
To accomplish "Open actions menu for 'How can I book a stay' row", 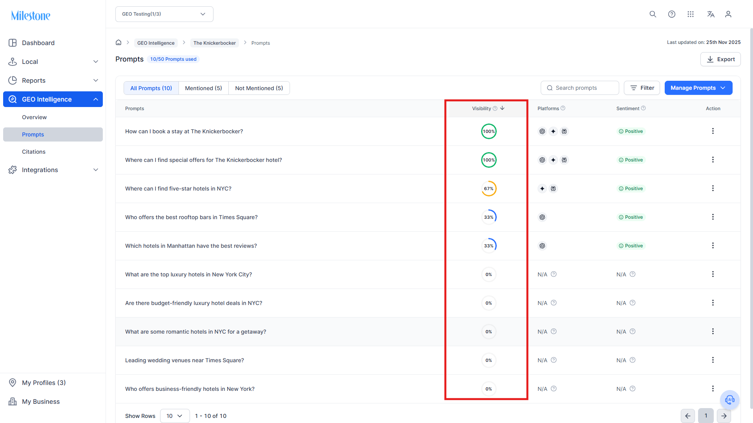I will tap(713, 131).
